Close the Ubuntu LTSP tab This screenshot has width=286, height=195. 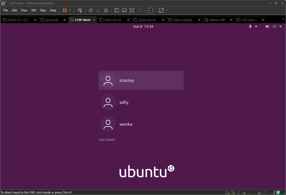coord(231,20)
